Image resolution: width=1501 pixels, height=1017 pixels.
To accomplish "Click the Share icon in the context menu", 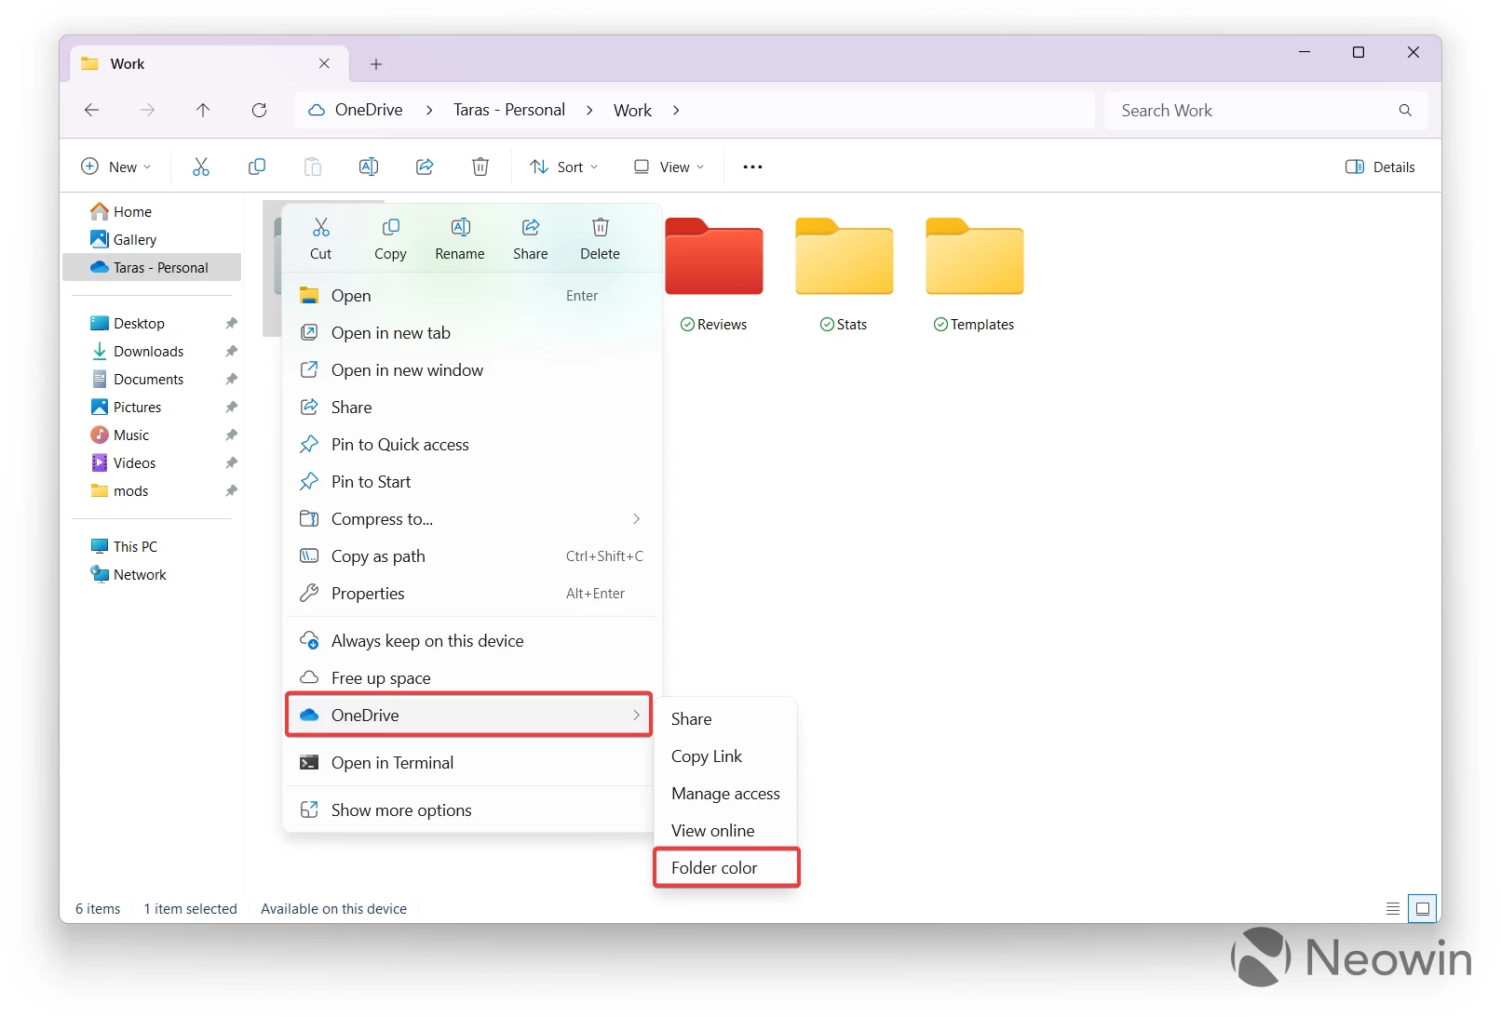I will tap(530, 238).
